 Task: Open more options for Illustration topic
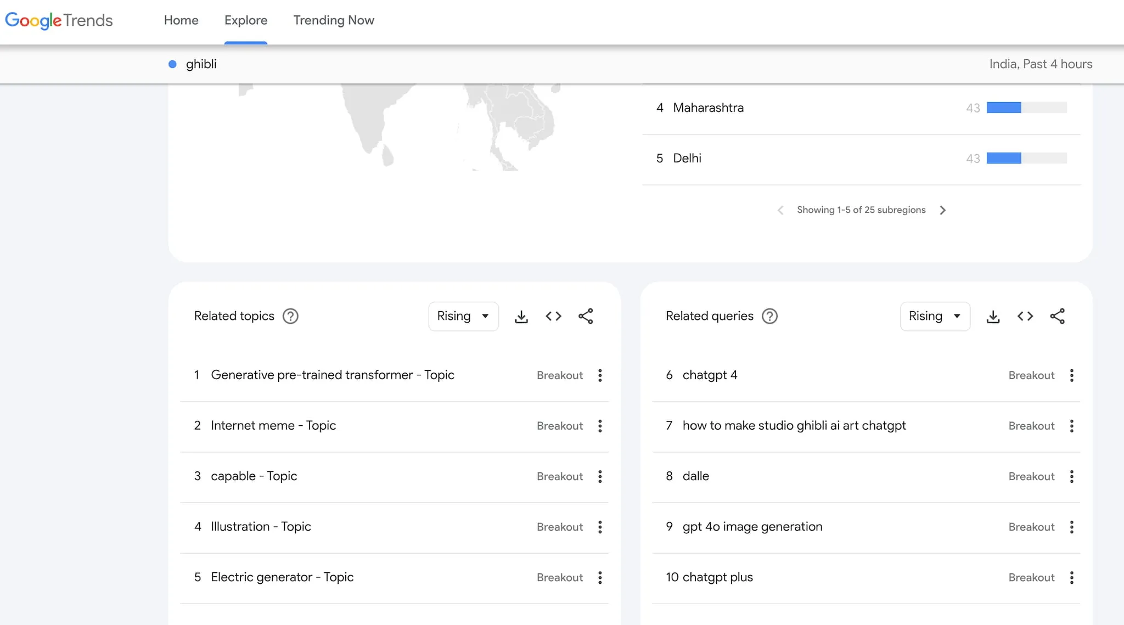600,527
